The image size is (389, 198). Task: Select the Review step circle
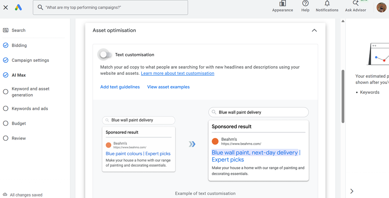point(5,138)
